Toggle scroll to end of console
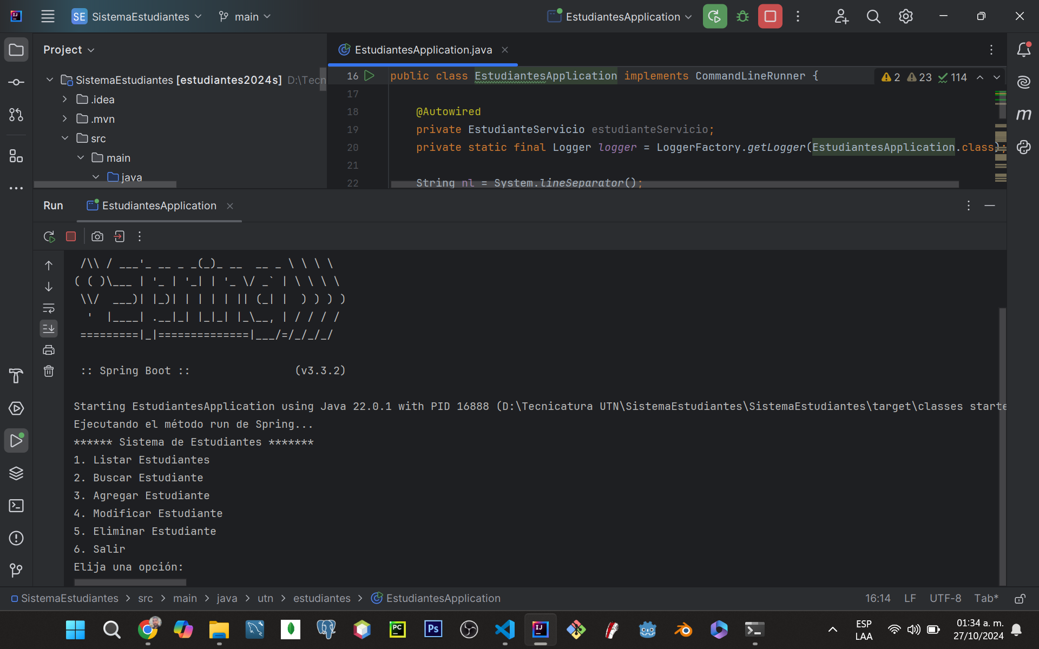The image size is (1039, 649). pyautogui.click(x=49, y=329)
